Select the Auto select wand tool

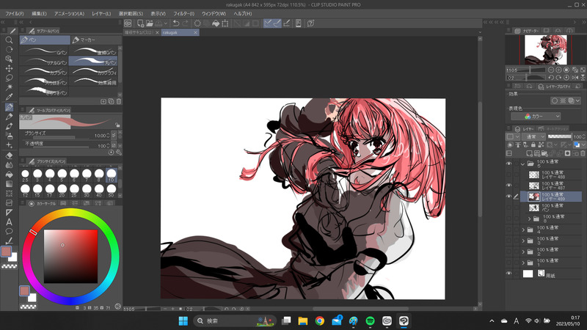(x=9, y=87)
